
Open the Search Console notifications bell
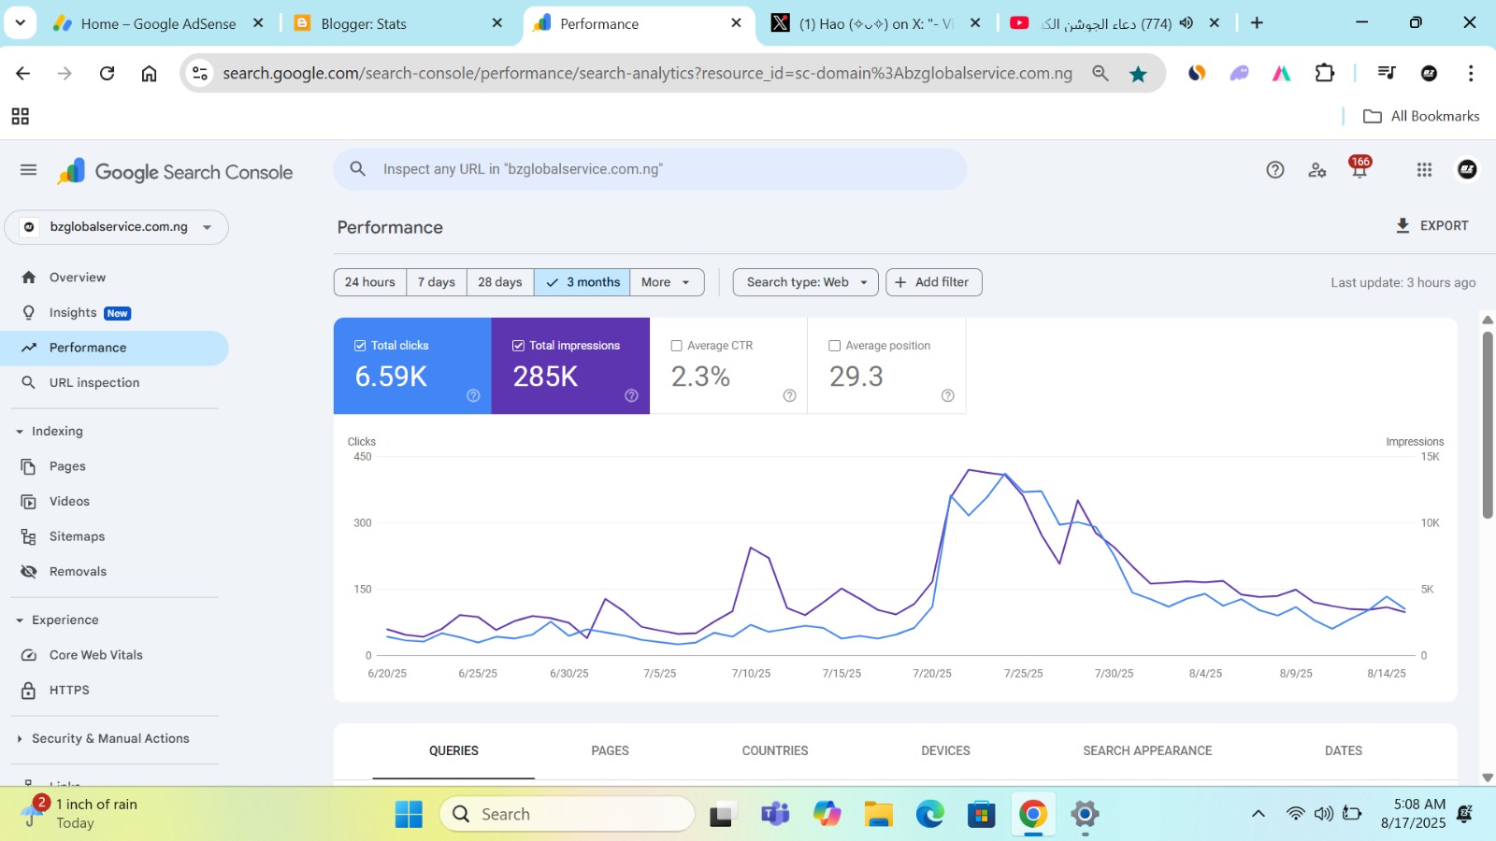pyautogui.click(x=1359, y=170)
